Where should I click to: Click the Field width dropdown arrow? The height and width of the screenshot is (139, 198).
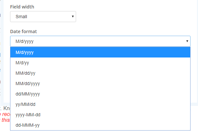tap(72, 17)
